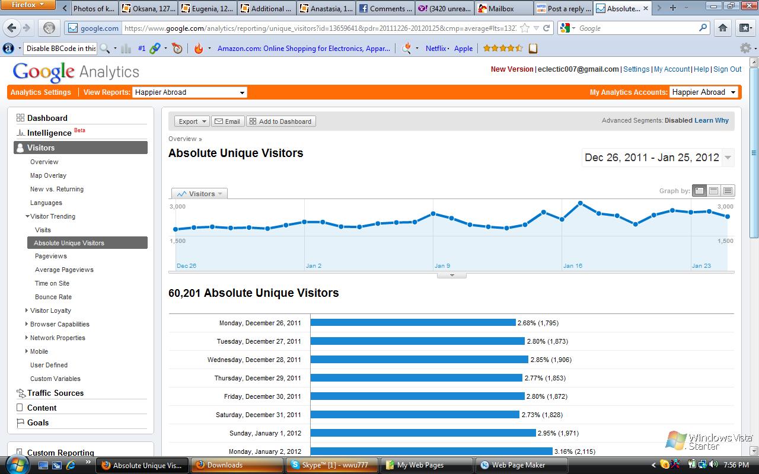Click the flame icon in bookmarks toolbar
The width and height of the screenshot is (759, 474).
(199, 49)
